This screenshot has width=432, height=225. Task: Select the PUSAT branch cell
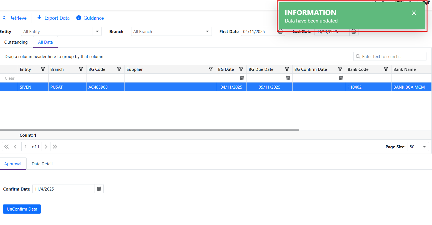point(67,87)
